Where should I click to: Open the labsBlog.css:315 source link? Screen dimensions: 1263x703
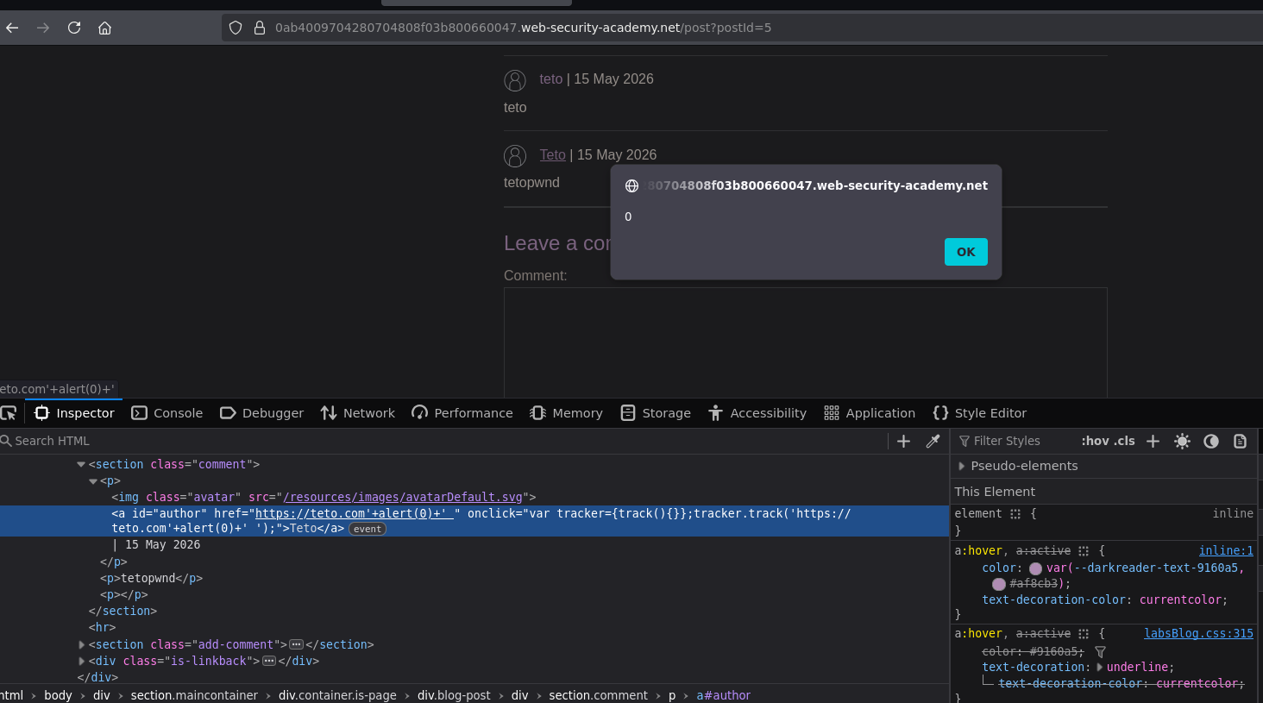click(x=1198, y=633)
